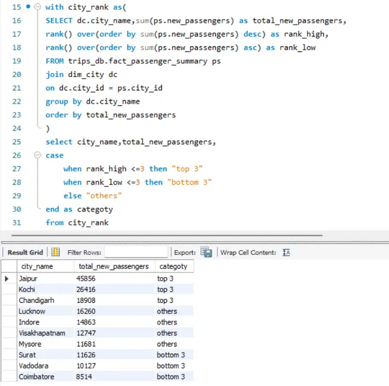Click the statement marker dot on line 15
Screen dimensions: 389x386
coord(29,7)
